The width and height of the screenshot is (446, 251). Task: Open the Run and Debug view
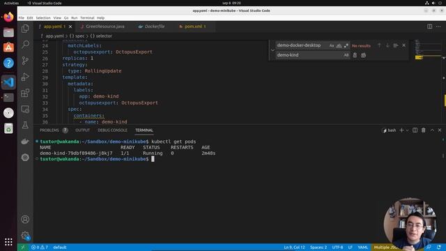[x=25, y=77]
